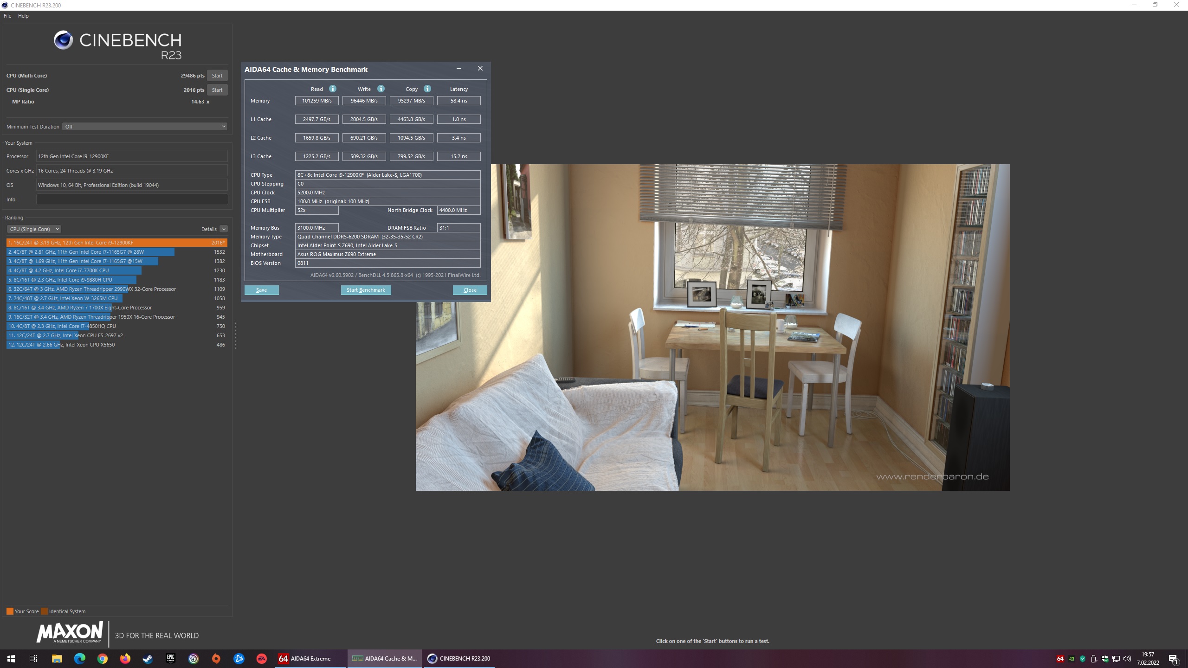Open the Windows Start menu
This screenshot has width=1188, height=668.
pos(11,658)
